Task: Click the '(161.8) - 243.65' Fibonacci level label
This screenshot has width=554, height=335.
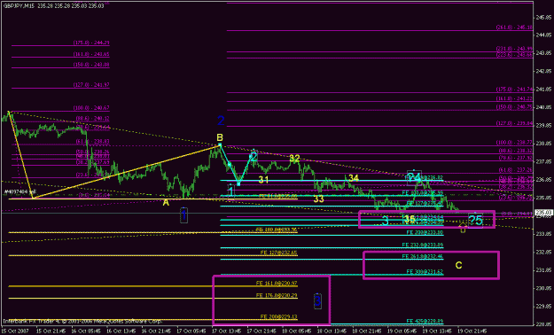Action: pyautogui.click(x=91, y=54)
